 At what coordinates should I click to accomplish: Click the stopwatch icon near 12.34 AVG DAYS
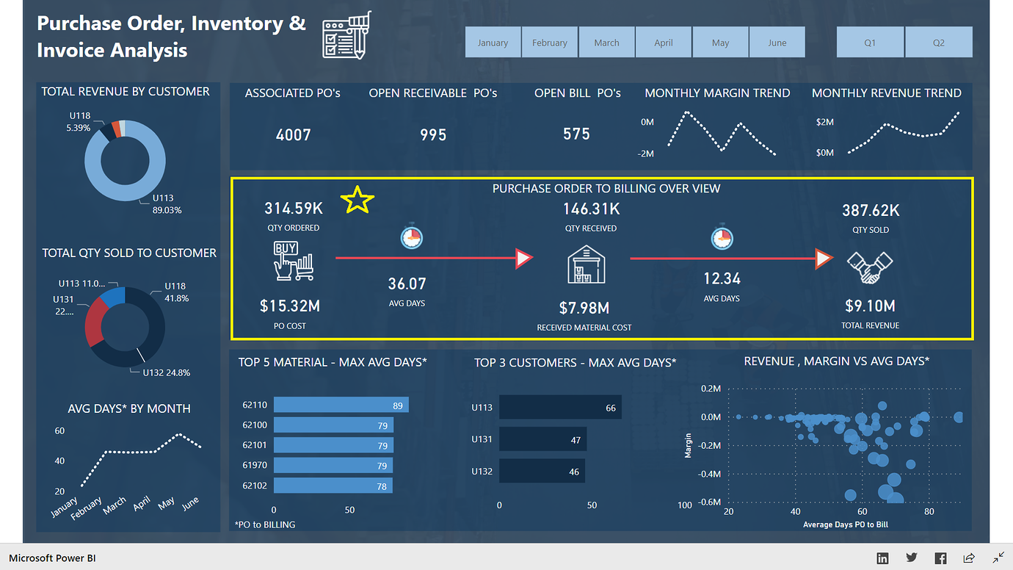pos(722,237)
